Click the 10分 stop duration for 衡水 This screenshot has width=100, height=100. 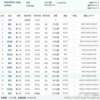coord(46,37)
